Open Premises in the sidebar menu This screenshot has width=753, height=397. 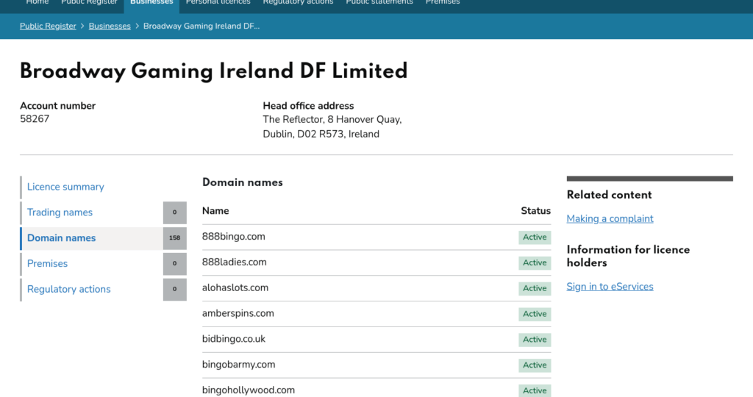coord(47,263)
